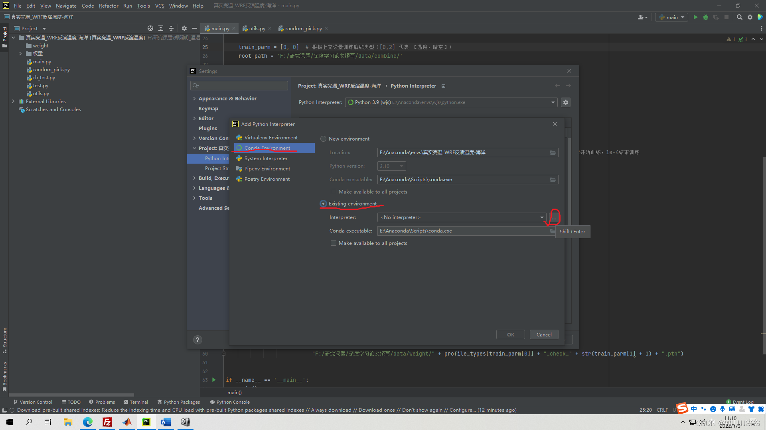This screenshot has width=766, height=430.
Task: Click the Python interpreter settings gear icon
Action: tap(566, 102)
